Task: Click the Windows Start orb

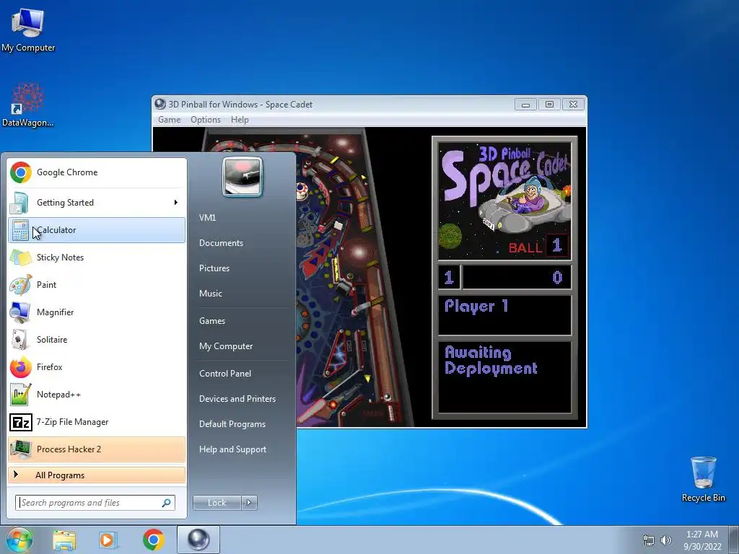Action: tap(19, 540)
